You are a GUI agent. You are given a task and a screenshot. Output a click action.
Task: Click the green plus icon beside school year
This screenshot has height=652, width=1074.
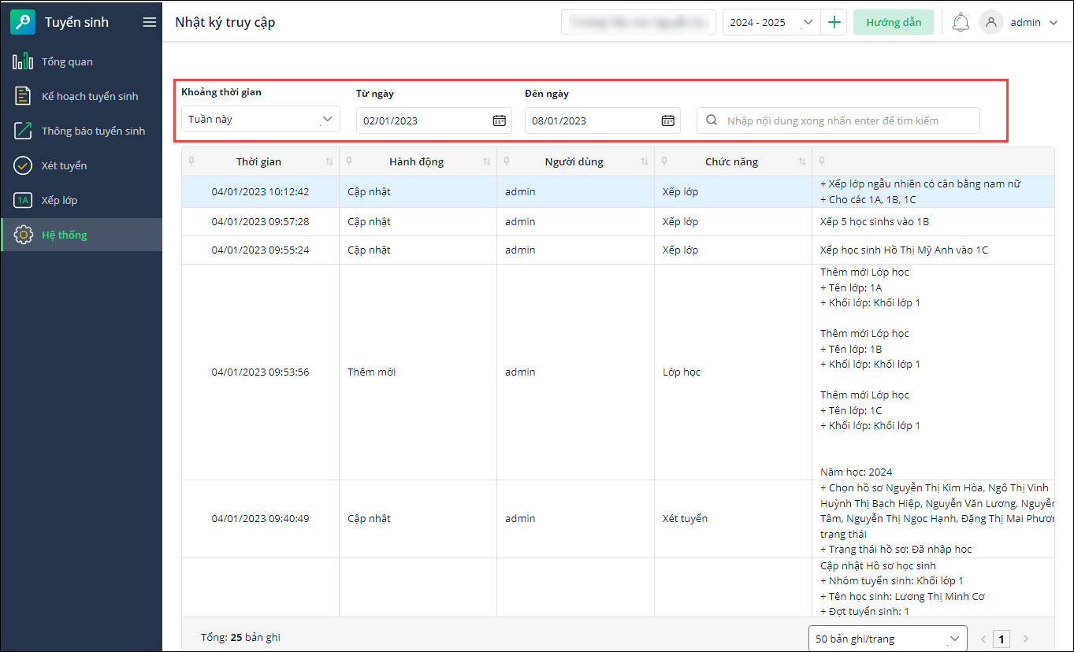[x=834, y=22]
